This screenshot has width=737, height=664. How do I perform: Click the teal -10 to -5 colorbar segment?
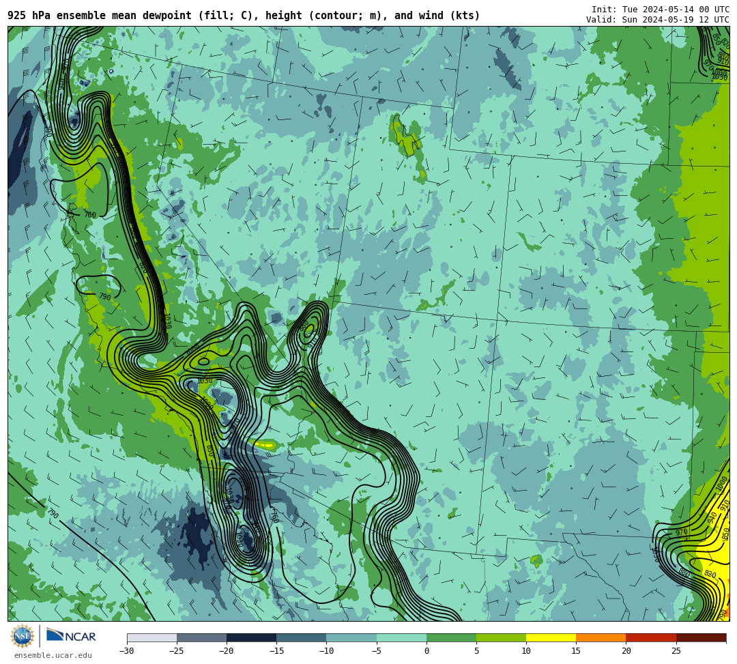pos(351,637)
